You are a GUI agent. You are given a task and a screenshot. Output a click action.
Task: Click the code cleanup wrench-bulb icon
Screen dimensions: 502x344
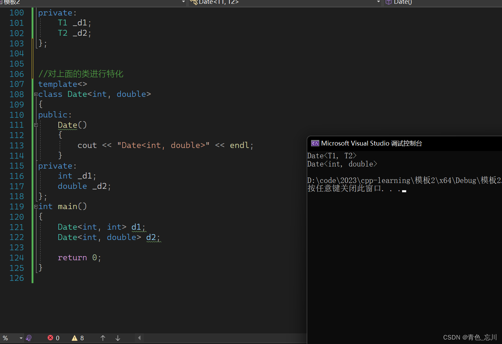pyautogui.click(x=29, y=338)
